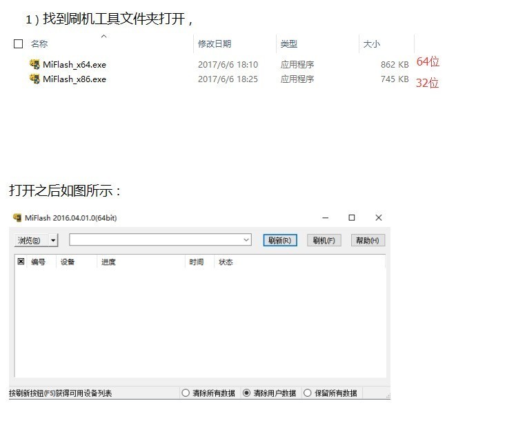The image size is (516, 423).
Task: Expand the 浏览 button dropdown arrow
Action: (x=53, y=240)
